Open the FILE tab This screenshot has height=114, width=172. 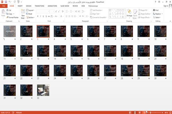tap(4, 6)
